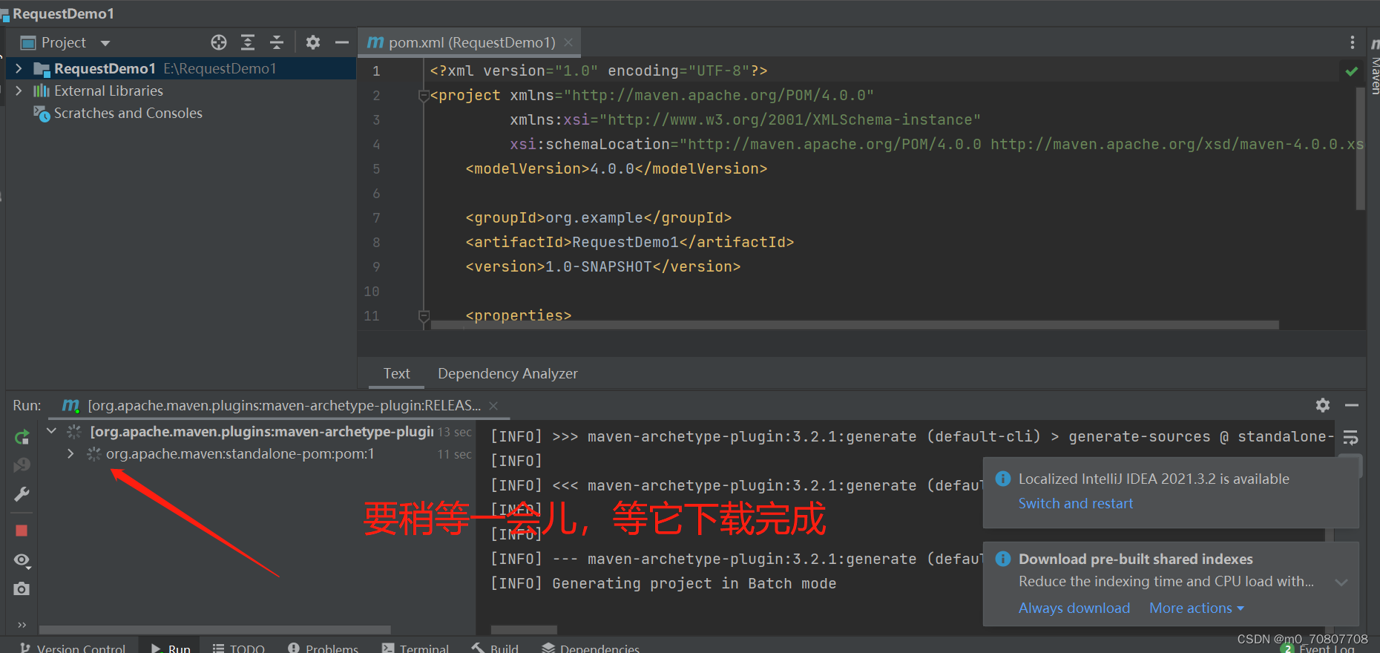This screenshot has height=653, width=1380.
Task: Click line number 7 in gutter
Action: point(376,217)
